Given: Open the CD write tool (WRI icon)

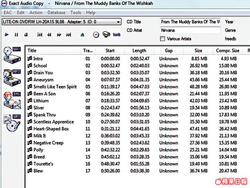Looking at the screenshot, I should click(x=12, y=123).
